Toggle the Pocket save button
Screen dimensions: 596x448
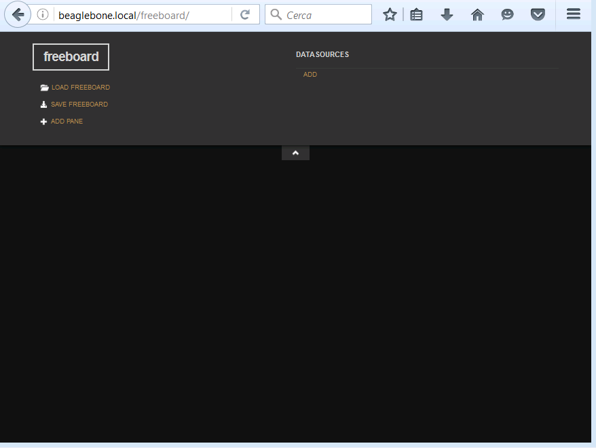point(538,14)
